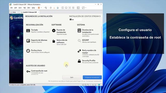Click 'To return to your computer' status text
Image resolution: width=166 pixels, height=93 pixels.
pos(22,85)
